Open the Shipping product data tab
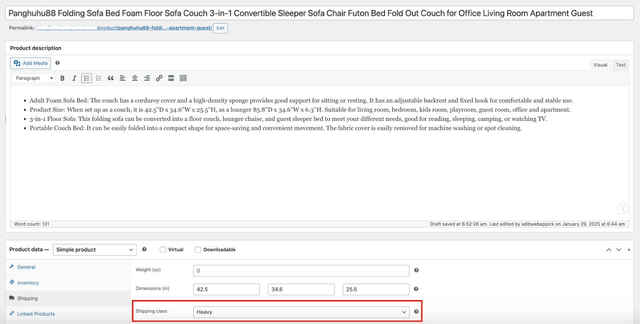The height and width of the screenshot is (324, 640). [28, 298]
